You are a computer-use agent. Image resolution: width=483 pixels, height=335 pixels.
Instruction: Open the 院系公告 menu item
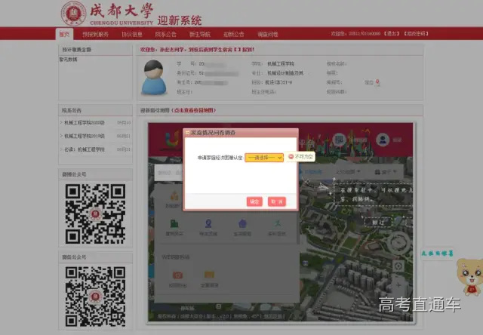(166, 35)
